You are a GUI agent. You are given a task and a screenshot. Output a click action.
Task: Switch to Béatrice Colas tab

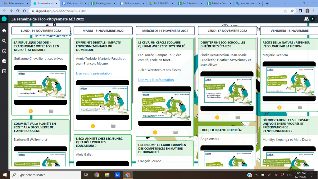point(219,3)
